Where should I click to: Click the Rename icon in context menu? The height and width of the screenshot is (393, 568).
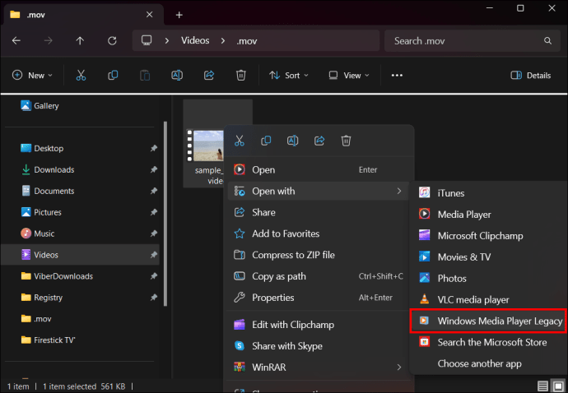point(293,141)
